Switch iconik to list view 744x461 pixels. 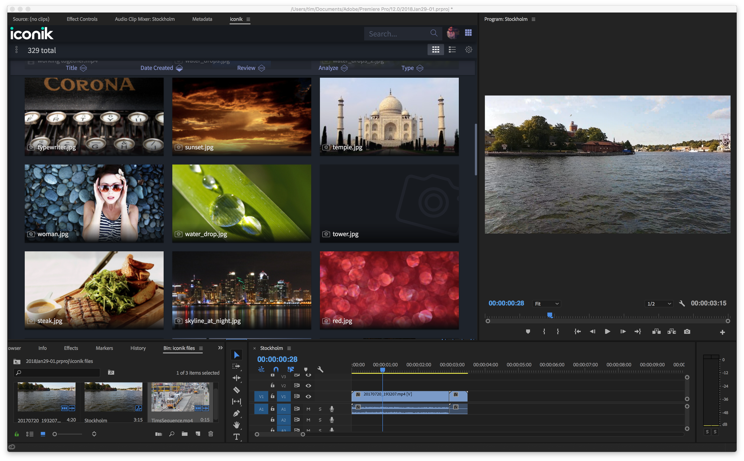click(x=452, y=50)
